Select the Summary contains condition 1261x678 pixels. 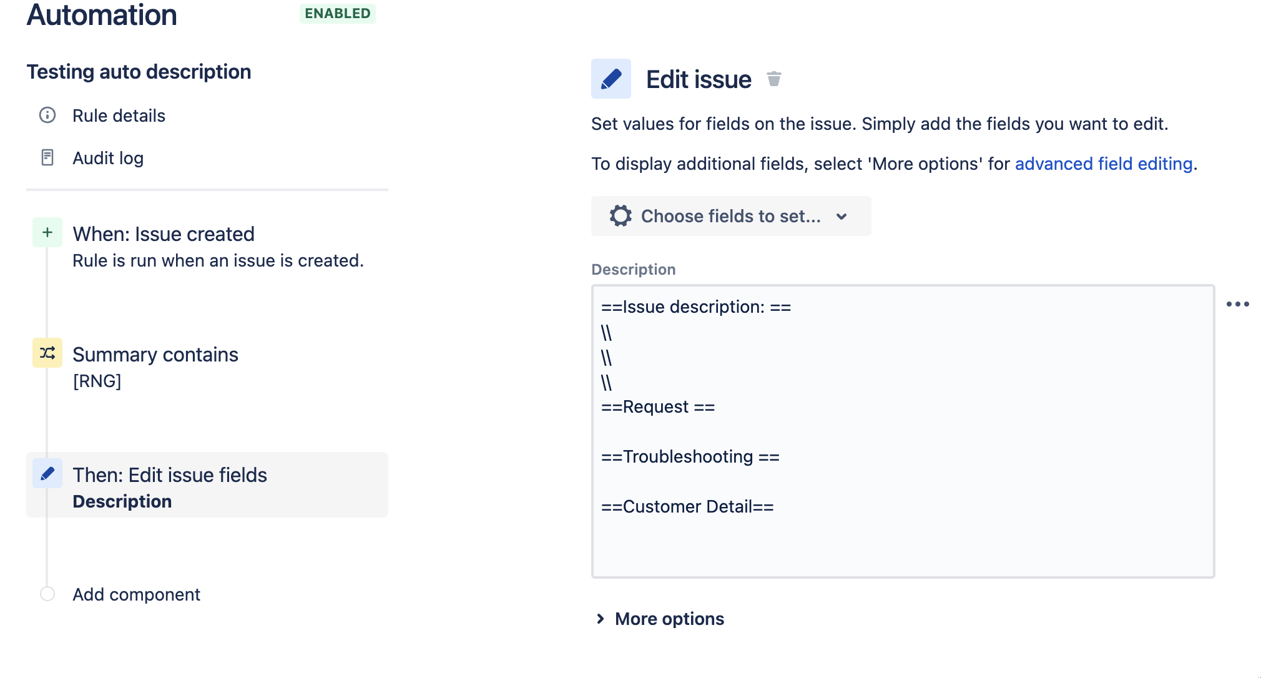point(155,354)
